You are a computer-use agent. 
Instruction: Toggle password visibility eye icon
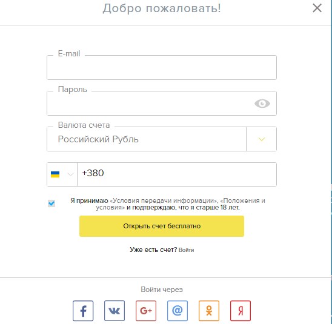point(262,104)
